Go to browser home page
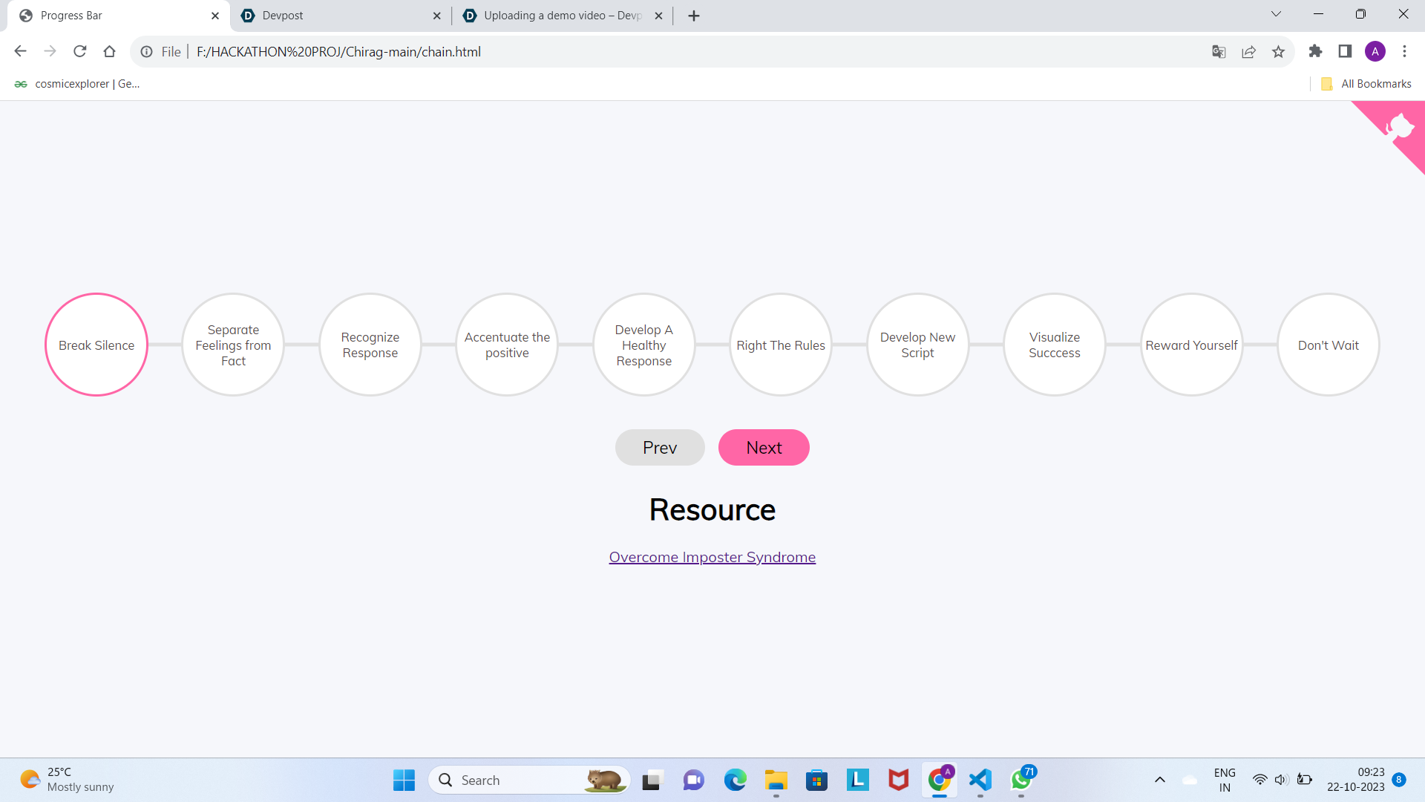This screenshot has width=1425, height=802. click(x=110, y=51)
